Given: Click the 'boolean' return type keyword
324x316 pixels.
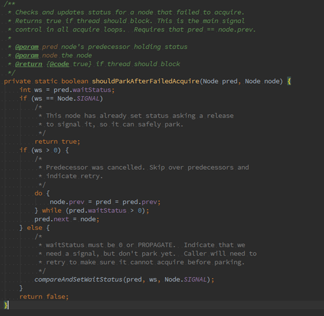Looking at the screenshot, I should click(x=75, y=81).
